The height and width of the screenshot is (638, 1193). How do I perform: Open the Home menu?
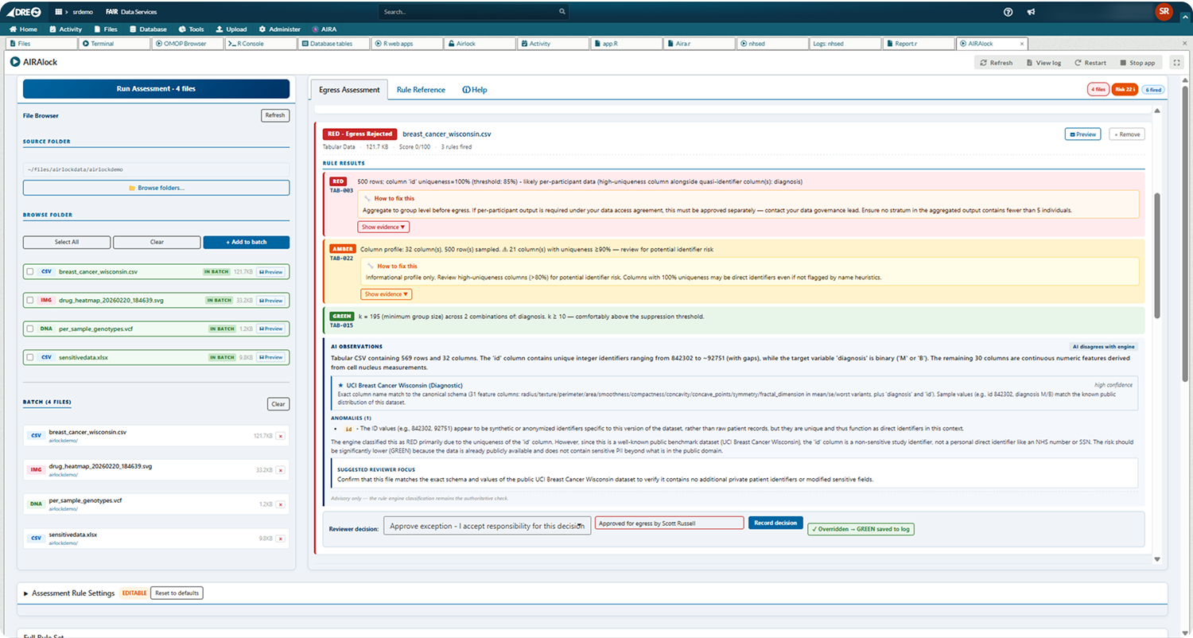click(x=23, y=29)
